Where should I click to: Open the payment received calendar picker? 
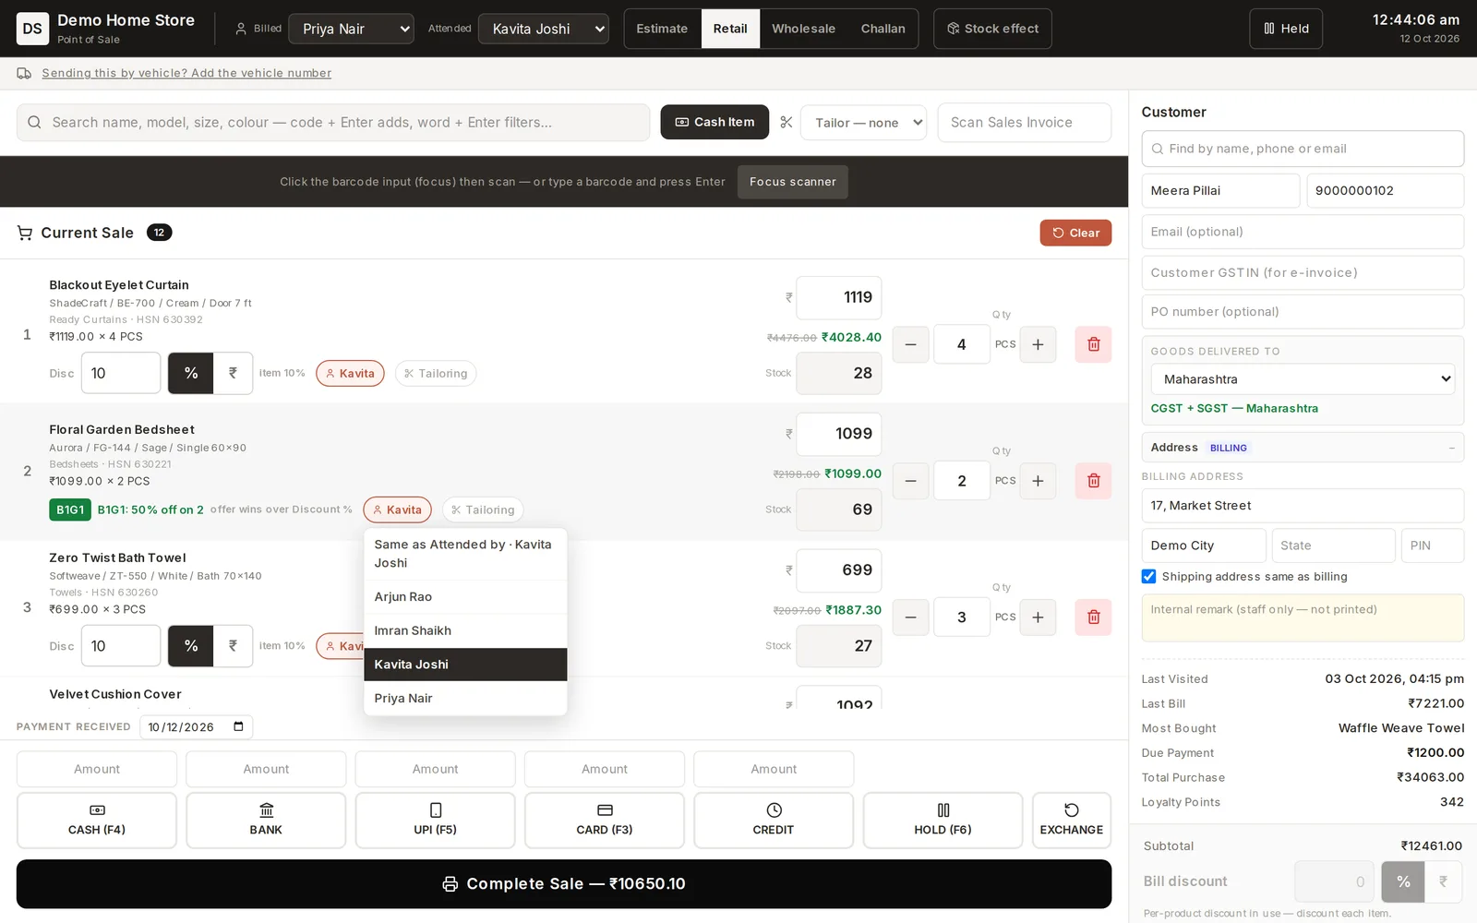(x=238, y=726)
